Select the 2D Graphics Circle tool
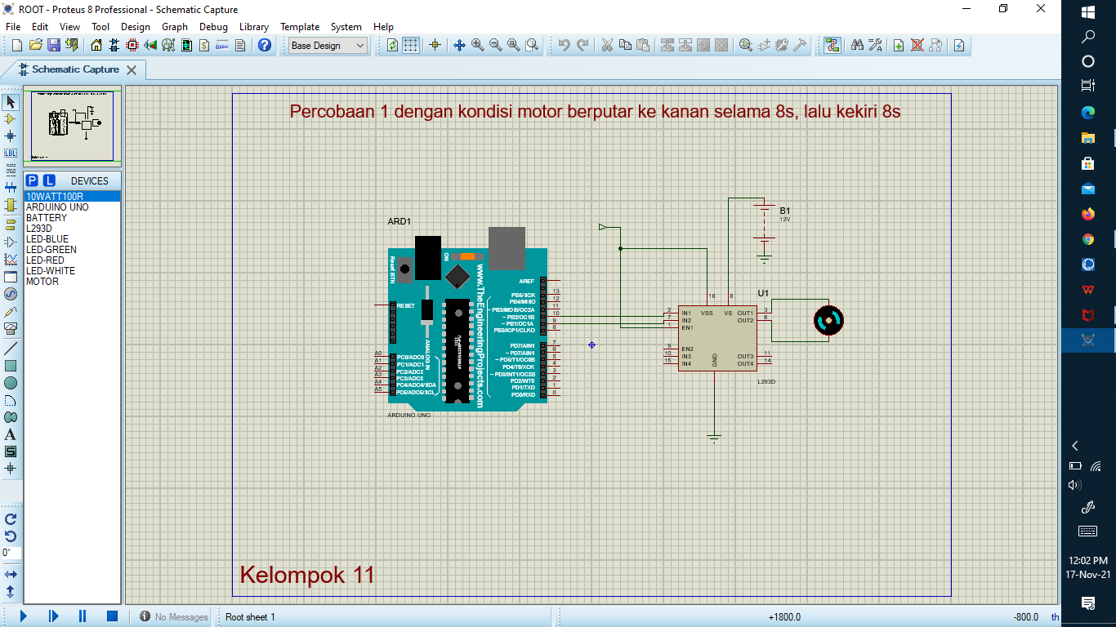The image size is (1116, 627). point(11,383)
